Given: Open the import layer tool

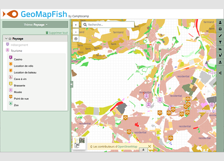Looking at the screenshot, I should point(220,62).
